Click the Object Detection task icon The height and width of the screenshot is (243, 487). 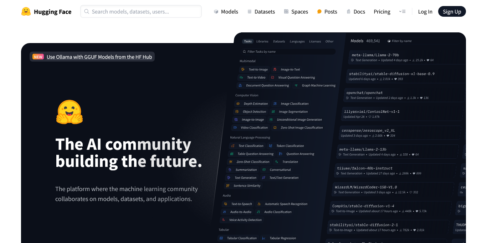237,111
